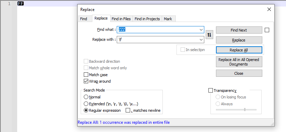Swap Find and Replace field contents
This screenshot has height=132, width=286.
click(x=209, y=35)
